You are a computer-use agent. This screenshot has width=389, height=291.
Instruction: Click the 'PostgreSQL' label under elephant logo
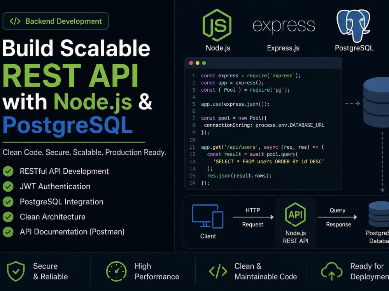tap(354, 48)
